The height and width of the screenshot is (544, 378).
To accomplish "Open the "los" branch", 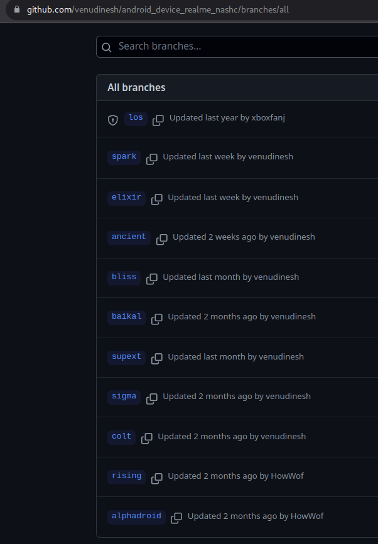I will 136,118.
